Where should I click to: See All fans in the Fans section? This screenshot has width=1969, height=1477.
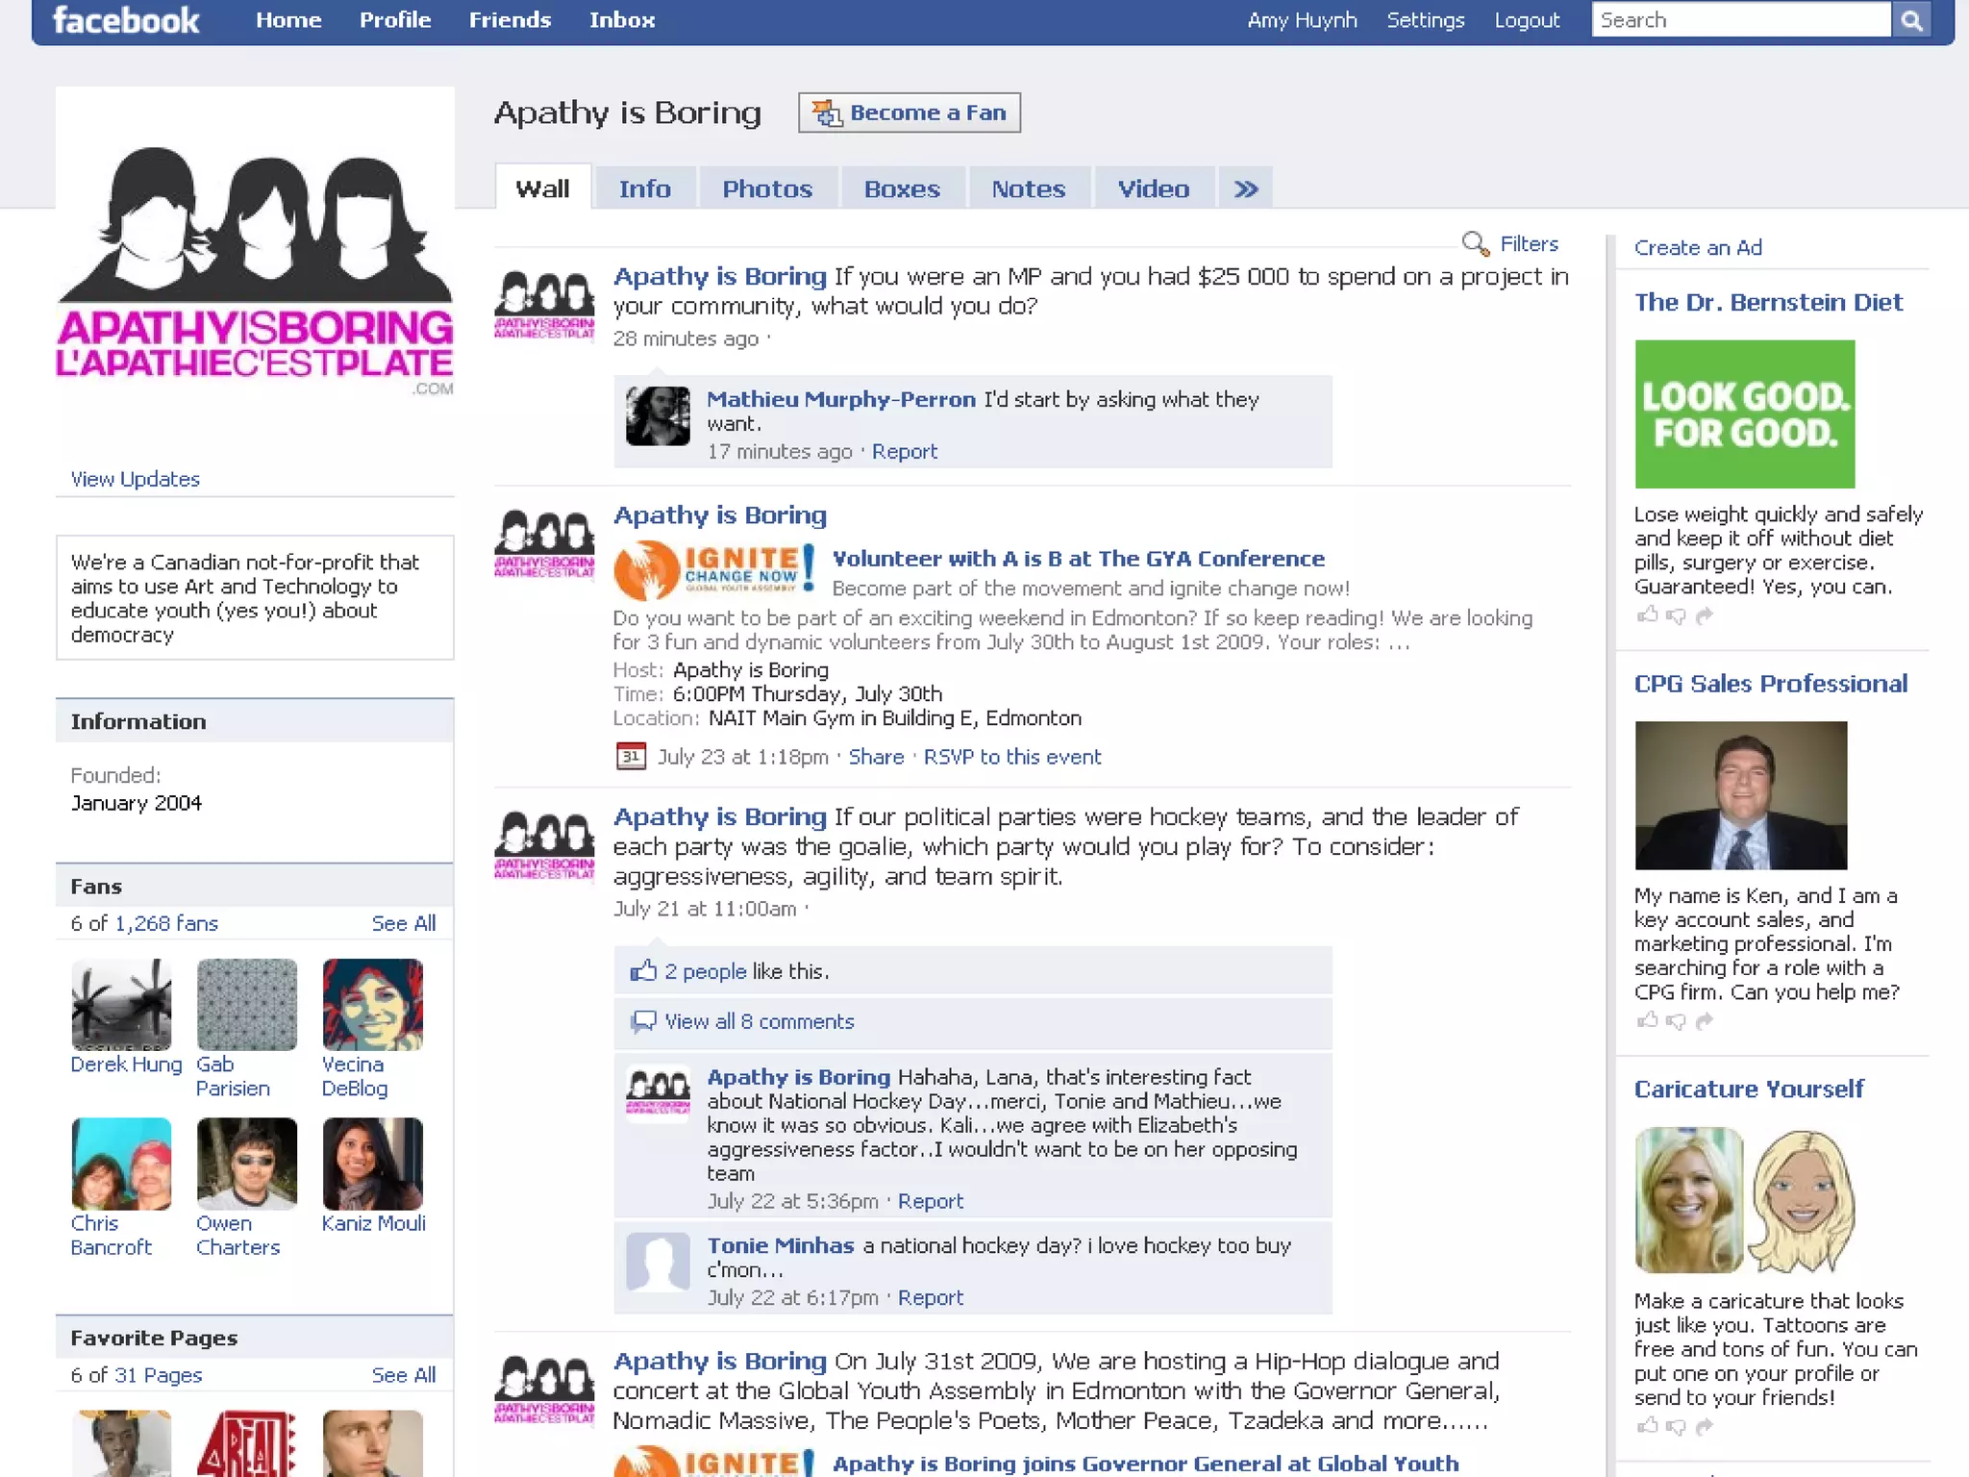tap(403, 923)
